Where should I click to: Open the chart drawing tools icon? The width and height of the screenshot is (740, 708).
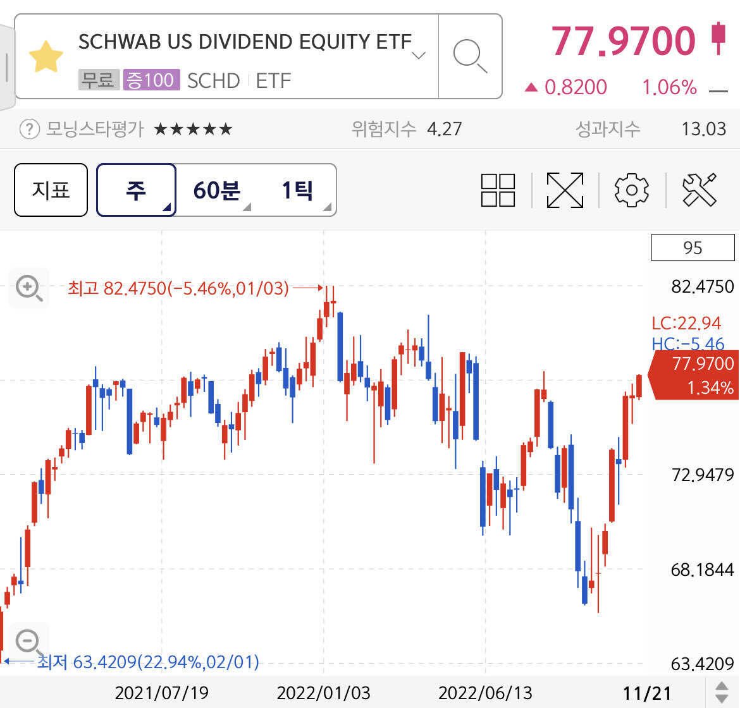pyautogui.click(x=700, y=190)
